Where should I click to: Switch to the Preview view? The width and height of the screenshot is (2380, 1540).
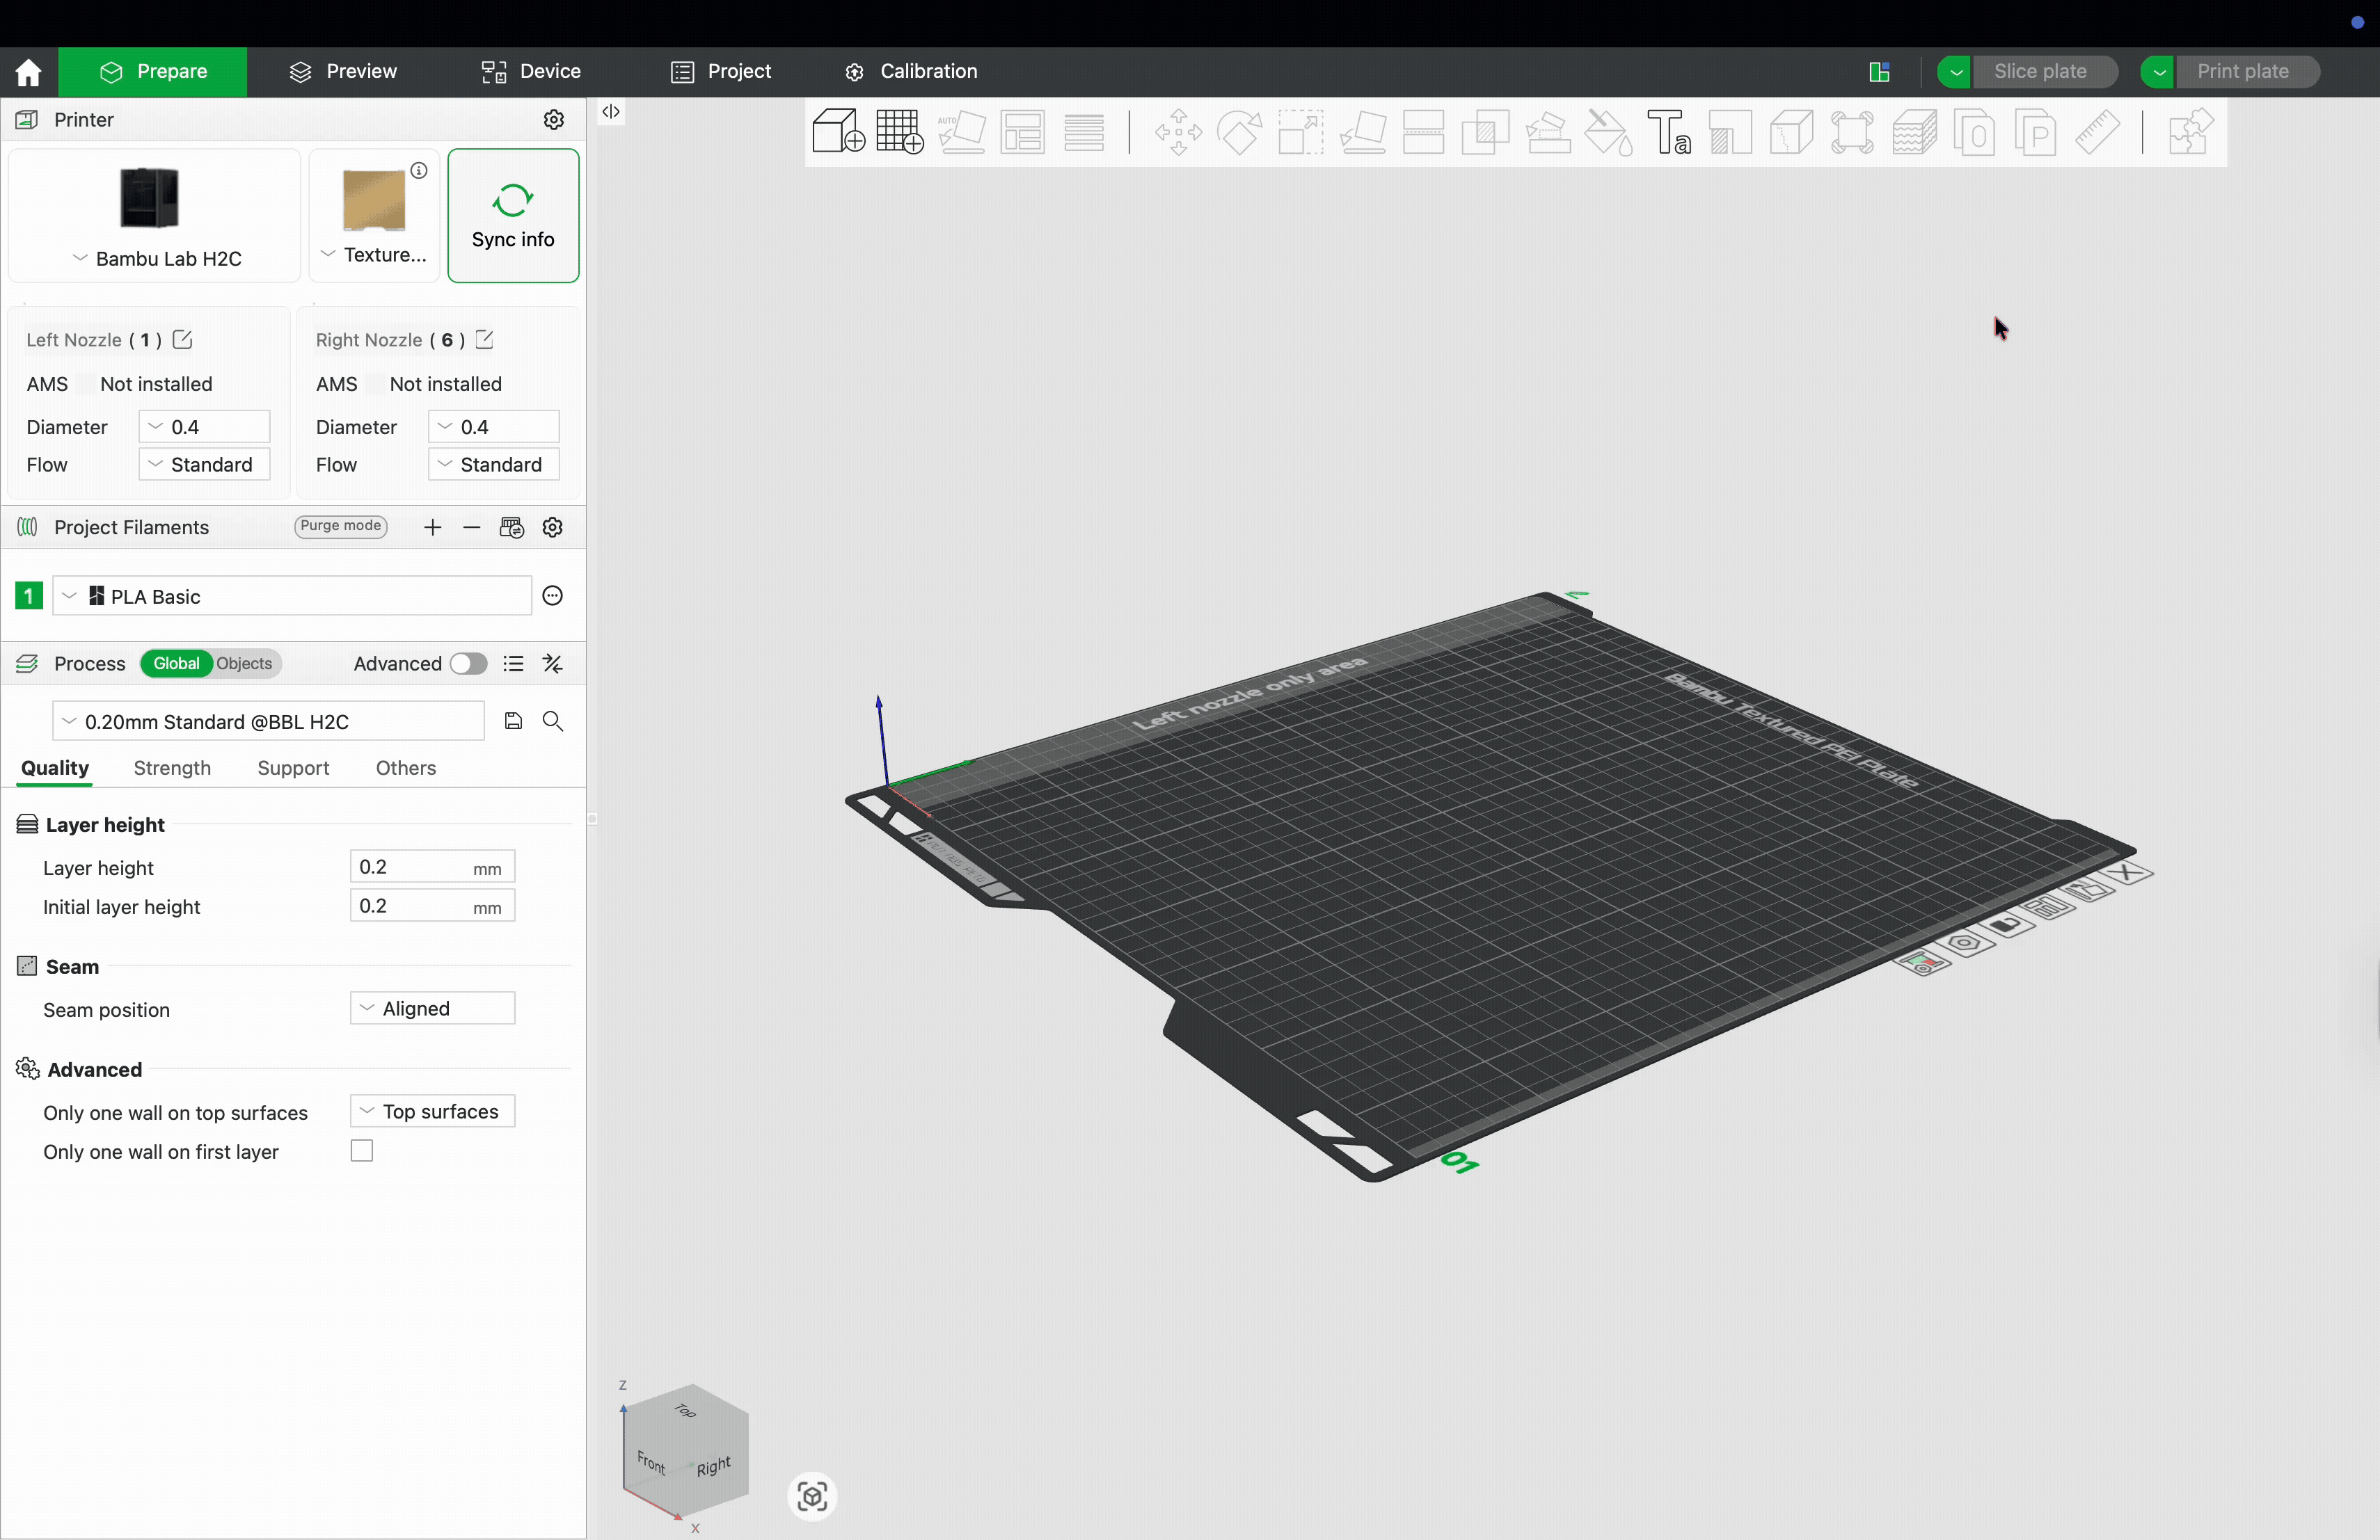point(344,71)
